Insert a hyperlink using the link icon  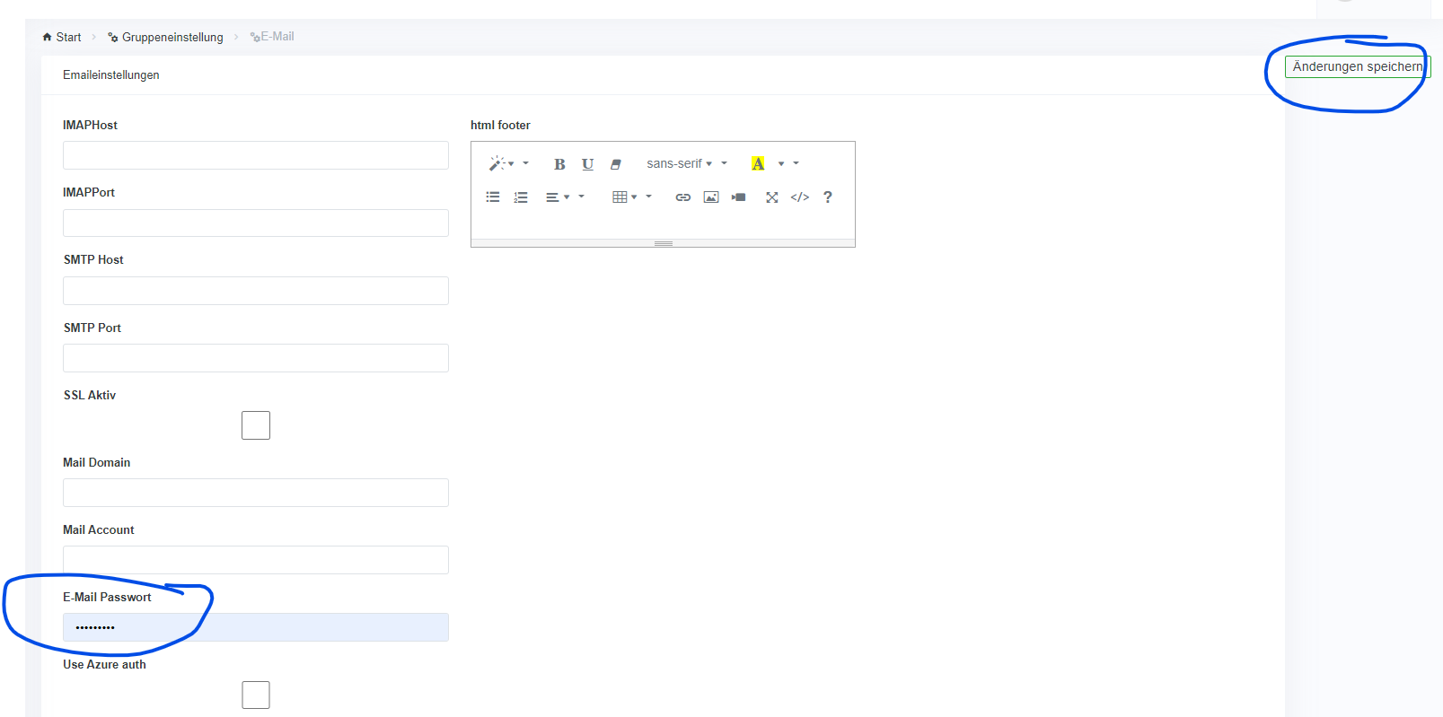(683, 197)
